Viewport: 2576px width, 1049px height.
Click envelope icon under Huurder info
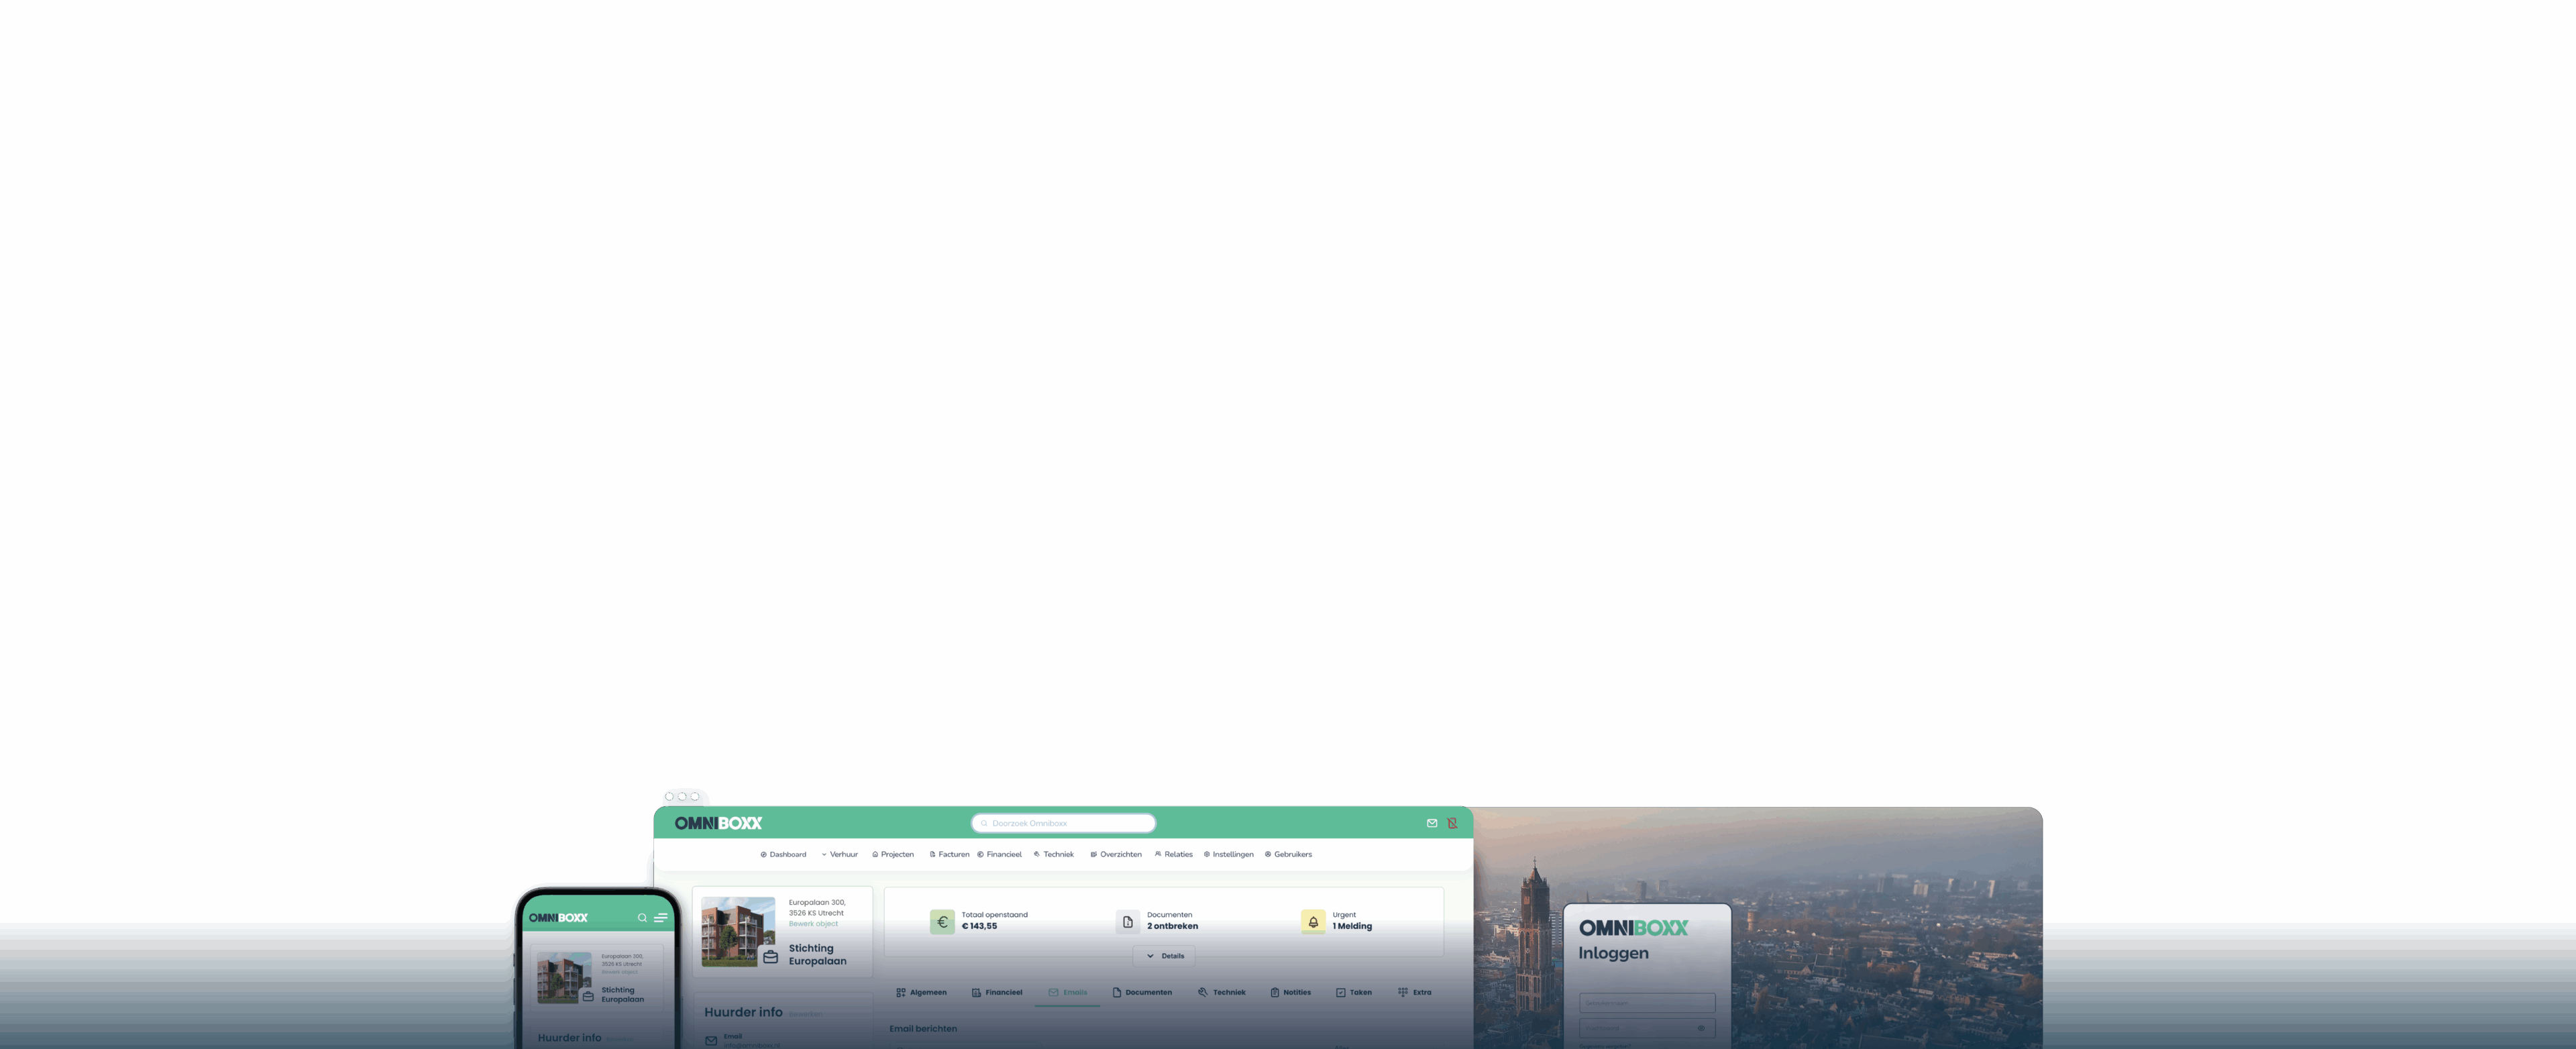711,1041
